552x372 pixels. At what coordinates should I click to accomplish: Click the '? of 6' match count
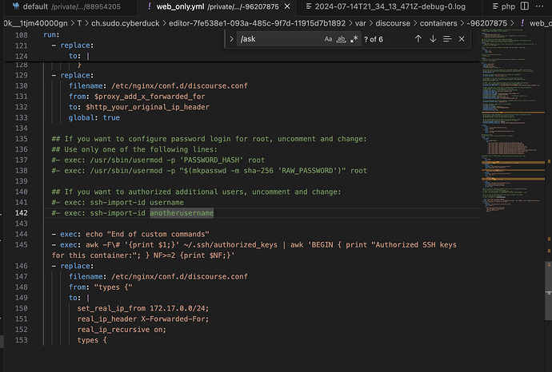click(374, 39)
